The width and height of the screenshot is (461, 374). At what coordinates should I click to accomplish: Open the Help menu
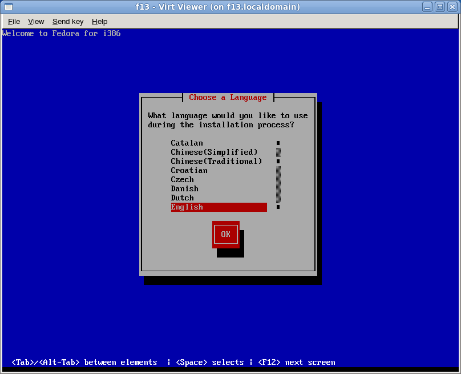[x=99, y=22]
